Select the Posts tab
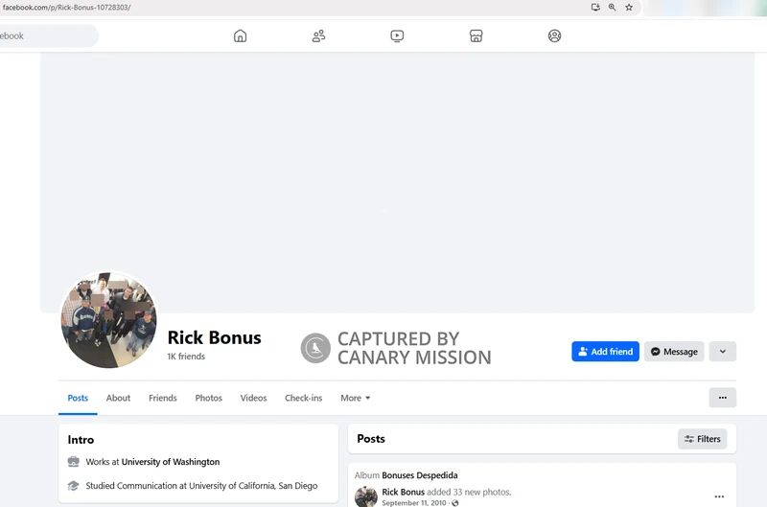 [78, 398]
